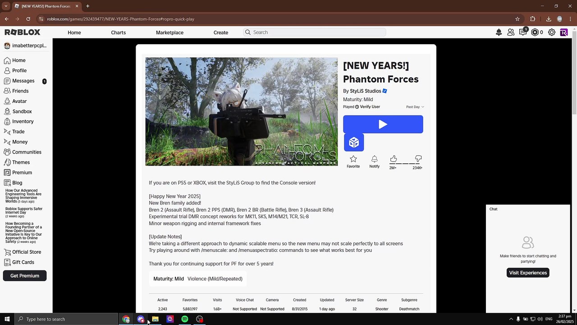This screenshot has width=577, height=325.
Task: Open Friends in left sidebar
Action: coord(16,91)
